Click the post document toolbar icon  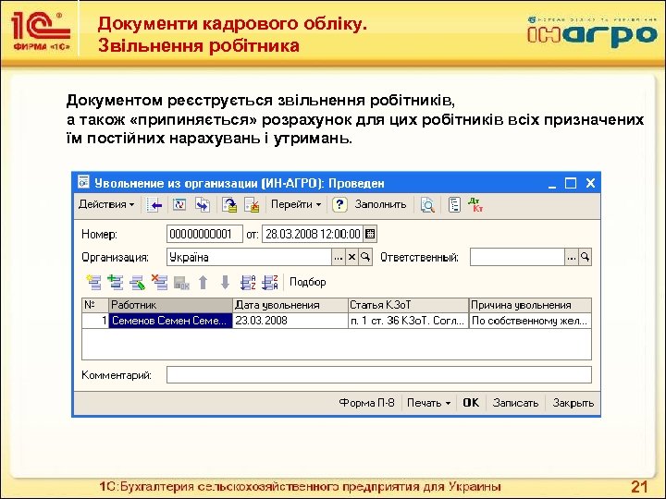229,205
